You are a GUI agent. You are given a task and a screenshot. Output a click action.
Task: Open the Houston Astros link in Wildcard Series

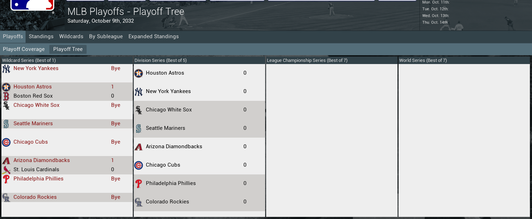33,87
